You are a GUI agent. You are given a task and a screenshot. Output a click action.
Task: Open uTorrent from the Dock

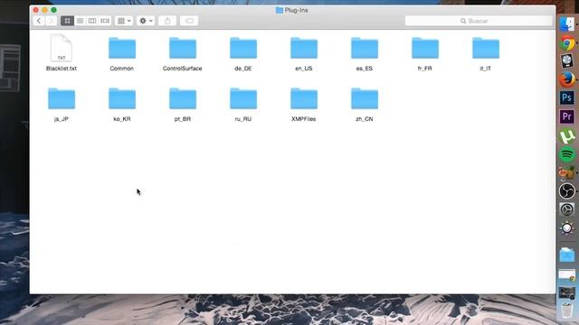click(567, 135)
